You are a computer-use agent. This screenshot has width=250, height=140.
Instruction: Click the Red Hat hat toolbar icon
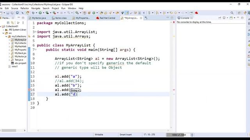pyautogui.click(x=196, y=13)
